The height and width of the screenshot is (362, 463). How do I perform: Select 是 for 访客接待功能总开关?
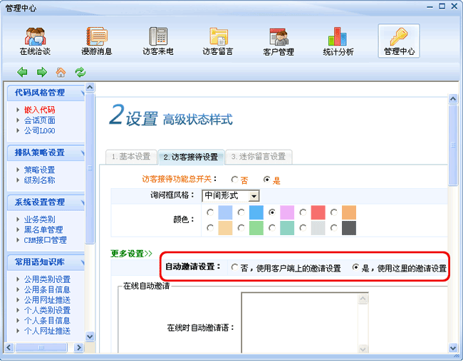(266, 180)
